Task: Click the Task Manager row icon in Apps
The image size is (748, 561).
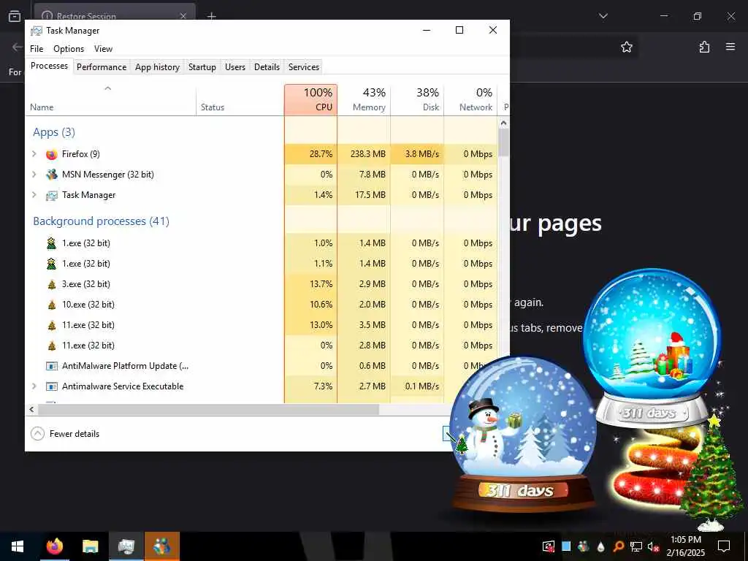Action: tap(52, 195)
